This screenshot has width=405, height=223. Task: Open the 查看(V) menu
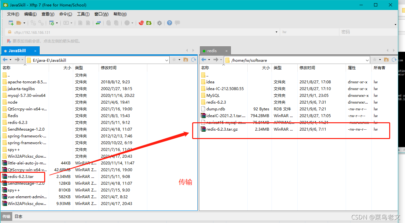pyautogui.click(x=48, y=14)
